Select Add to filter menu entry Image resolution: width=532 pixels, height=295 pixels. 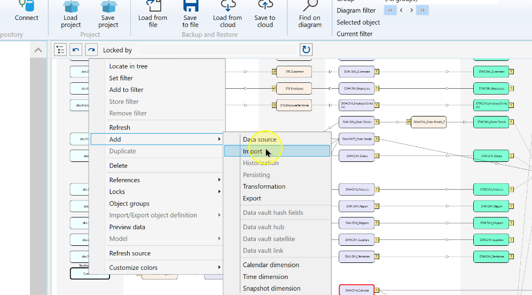tap(126, 90)
